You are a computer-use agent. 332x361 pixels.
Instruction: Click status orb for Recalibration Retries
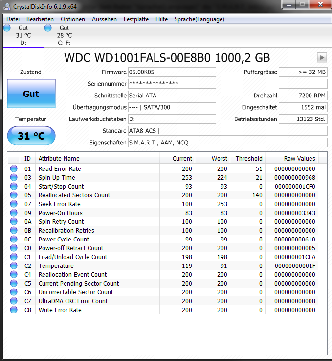(14, 230)
